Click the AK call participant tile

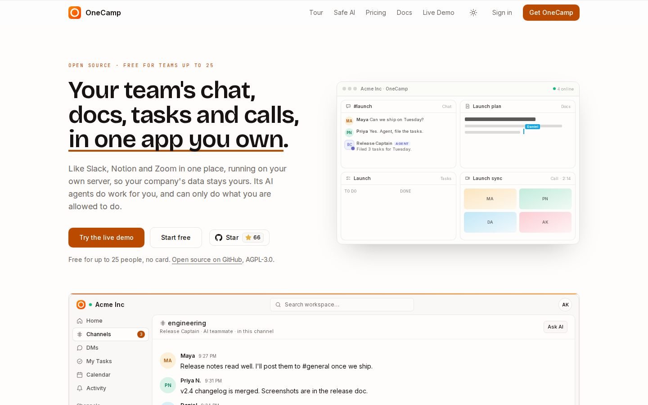click(545, 222)
